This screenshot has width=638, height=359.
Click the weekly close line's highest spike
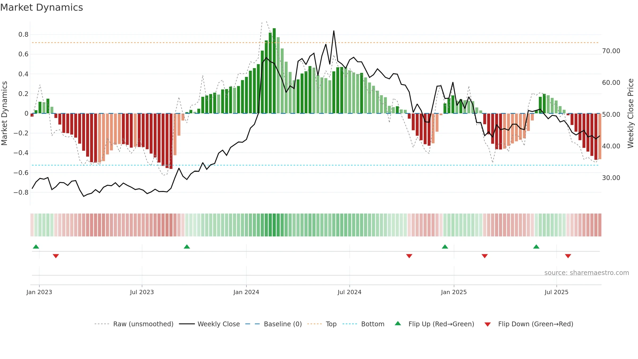coord(334,31)
